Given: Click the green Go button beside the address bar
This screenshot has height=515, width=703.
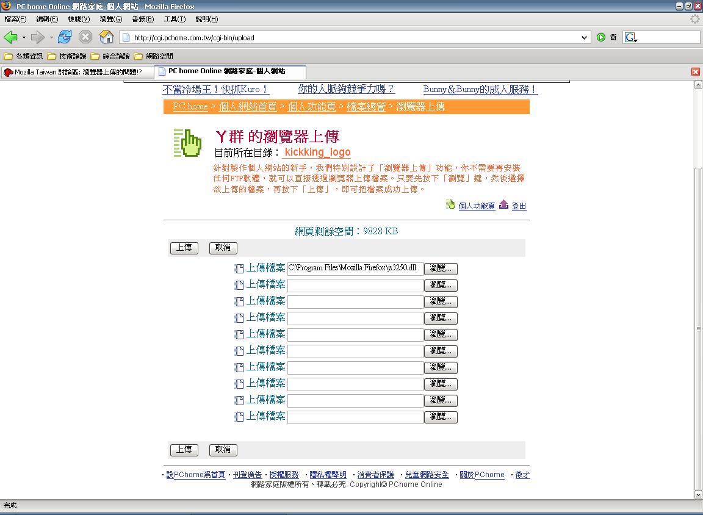Looking at the screenshot, I should 601,37.
